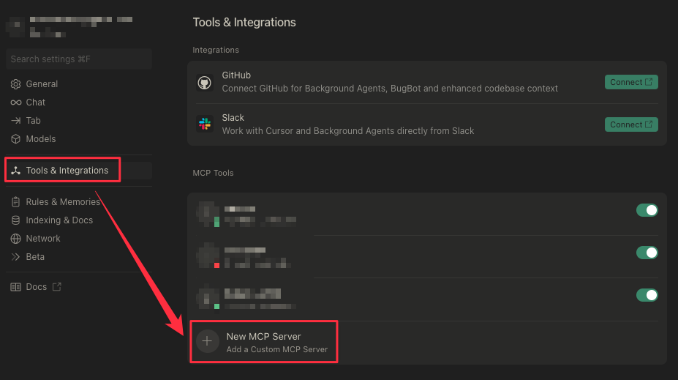Go to Rules & Memories settings

click(x=62, y=202)
